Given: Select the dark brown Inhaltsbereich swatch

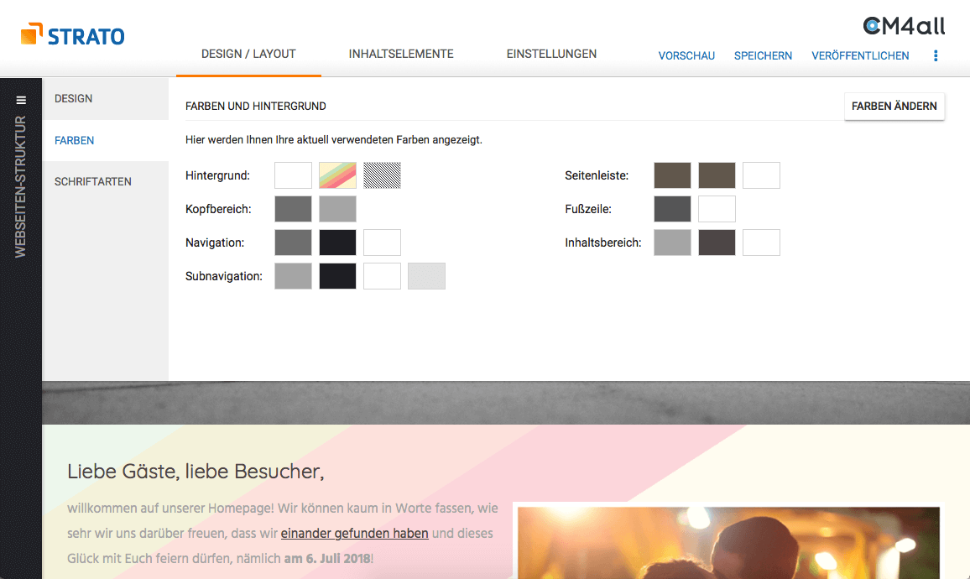Looking at the screenshot, I should click(x=717, y=243).
